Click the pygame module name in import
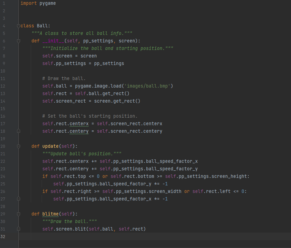Viewport: 291px width, 248px height. point(47,3)
